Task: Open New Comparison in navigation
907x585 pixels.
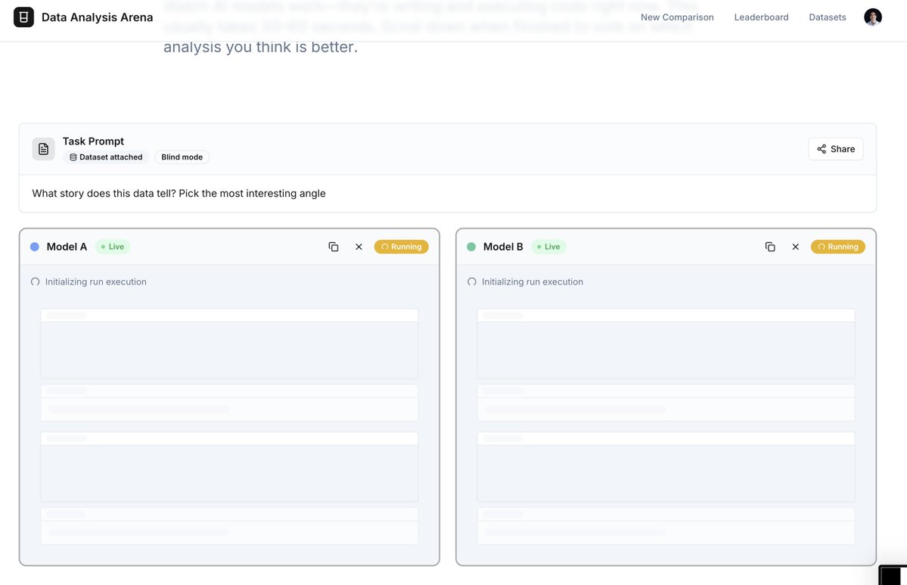Action: coord(677,17)
